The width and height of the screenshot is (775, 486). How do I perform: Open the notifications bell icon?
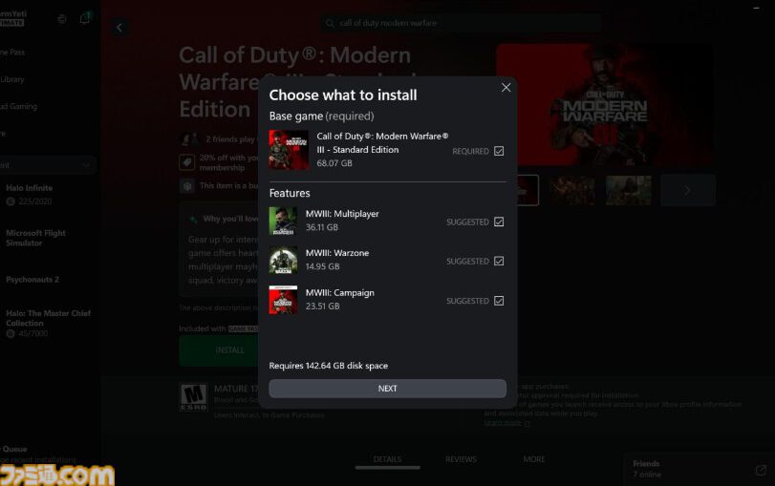[84, 19]
